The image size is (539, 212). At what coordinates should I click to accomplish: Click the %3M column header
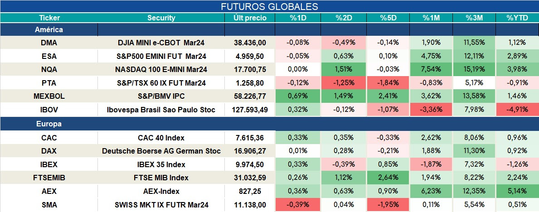coord(475,18)
